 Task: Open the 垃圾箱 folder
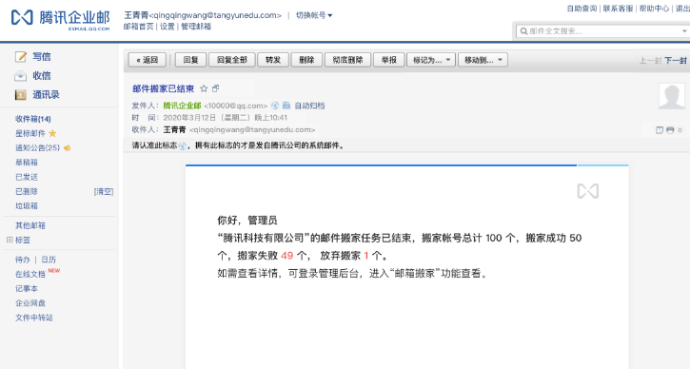[x=27, y=205]
